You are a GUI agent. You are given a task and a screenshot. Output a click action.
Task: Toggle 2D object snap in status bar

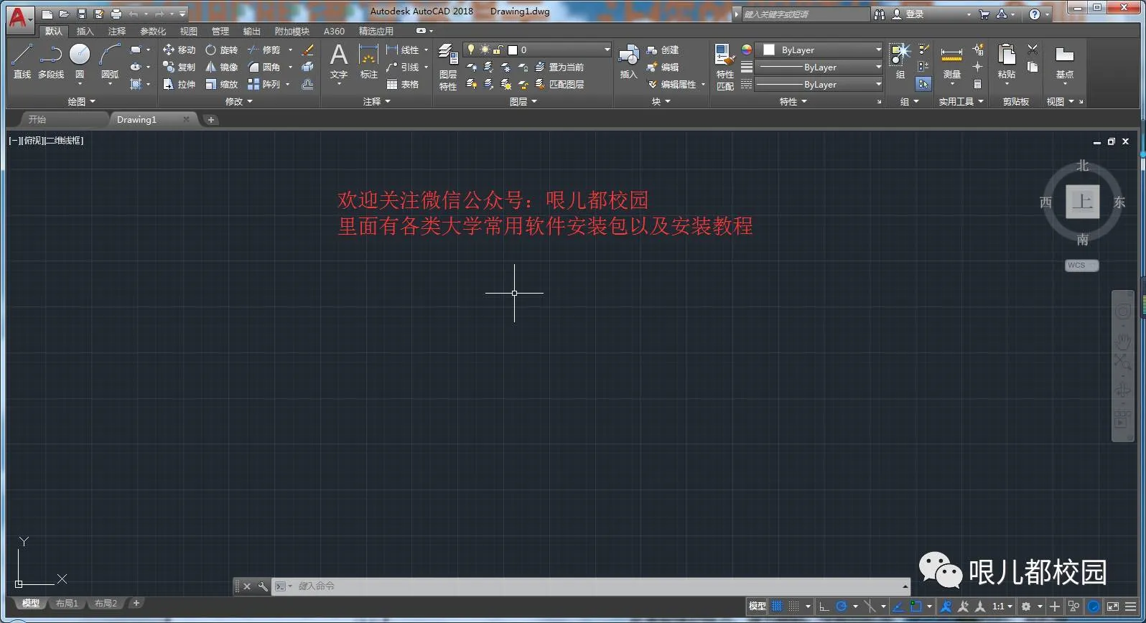916,606
